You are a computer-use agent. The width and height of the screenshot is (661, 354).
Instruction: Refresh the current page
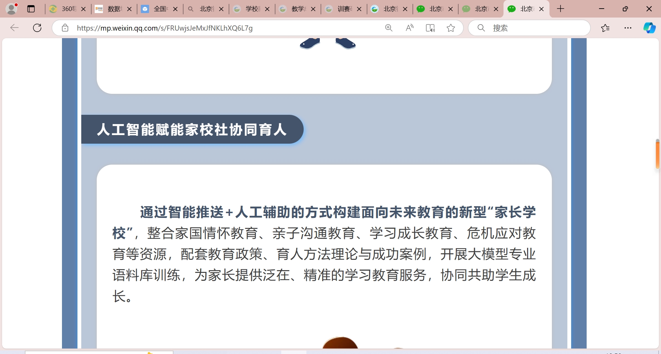[x=37, y=28]
